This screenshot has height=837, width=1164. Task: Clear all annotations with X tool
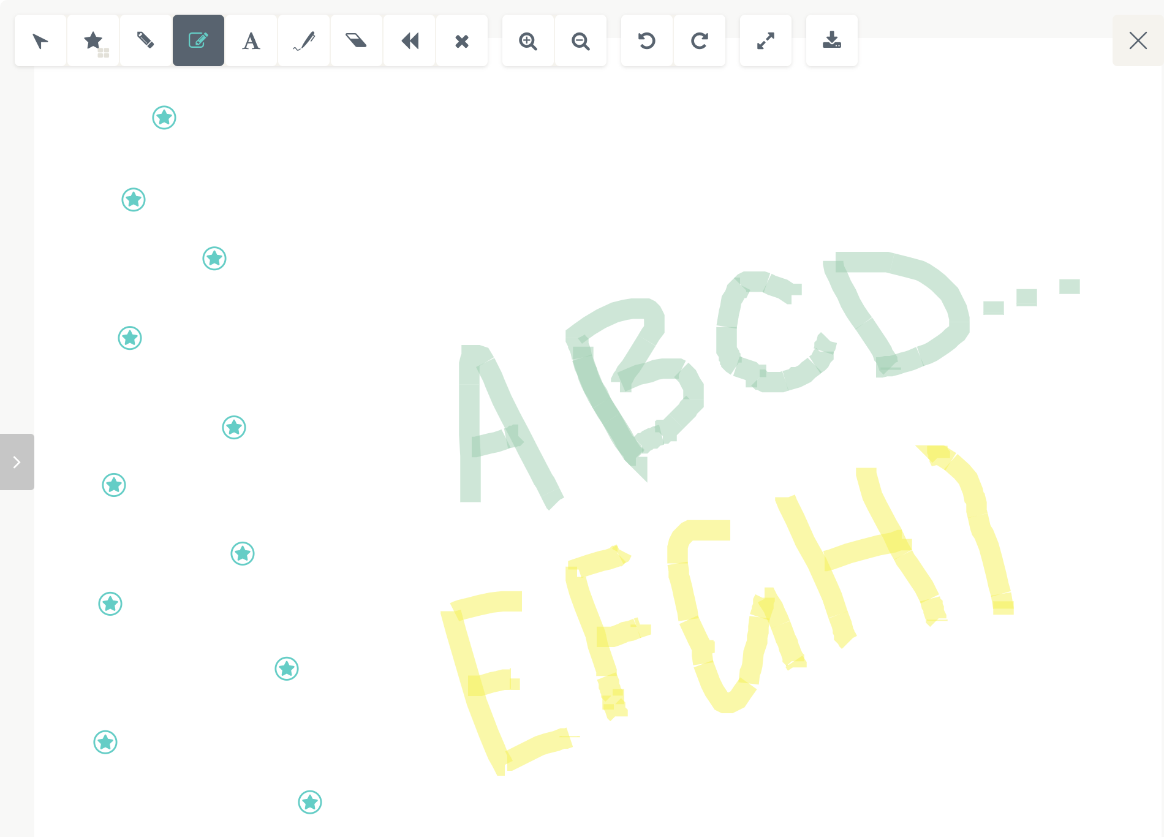[x=462, y=40]
